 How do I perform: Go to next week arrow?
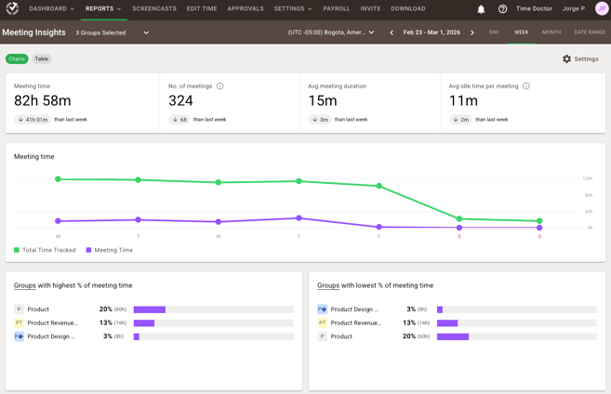pyautogui.click(x=472, y=33)
